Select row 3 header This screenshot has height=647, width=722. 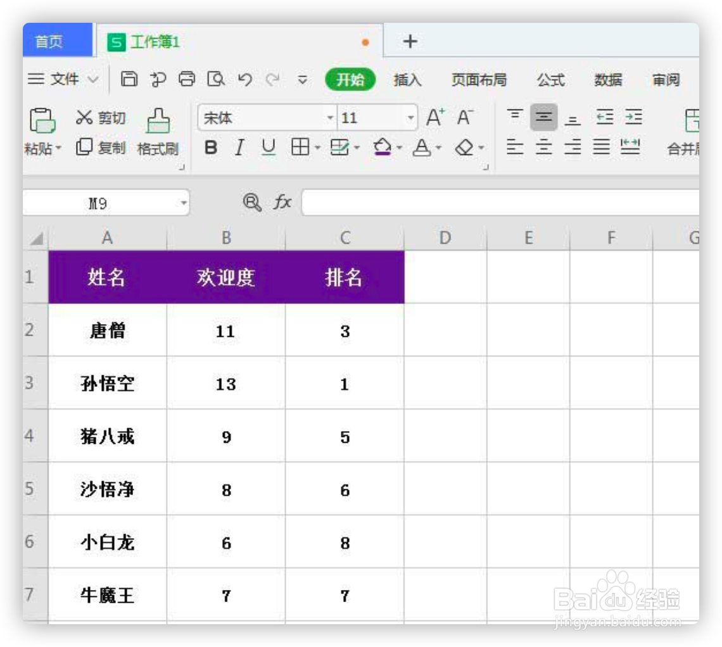click(35, 382)
